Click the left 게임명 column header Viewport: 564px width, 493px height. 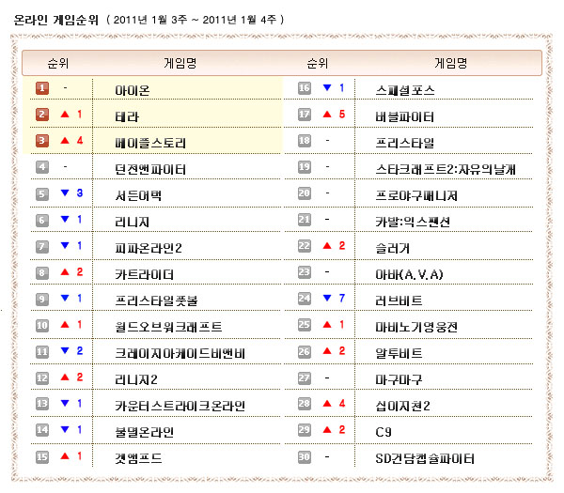point(180,64)
